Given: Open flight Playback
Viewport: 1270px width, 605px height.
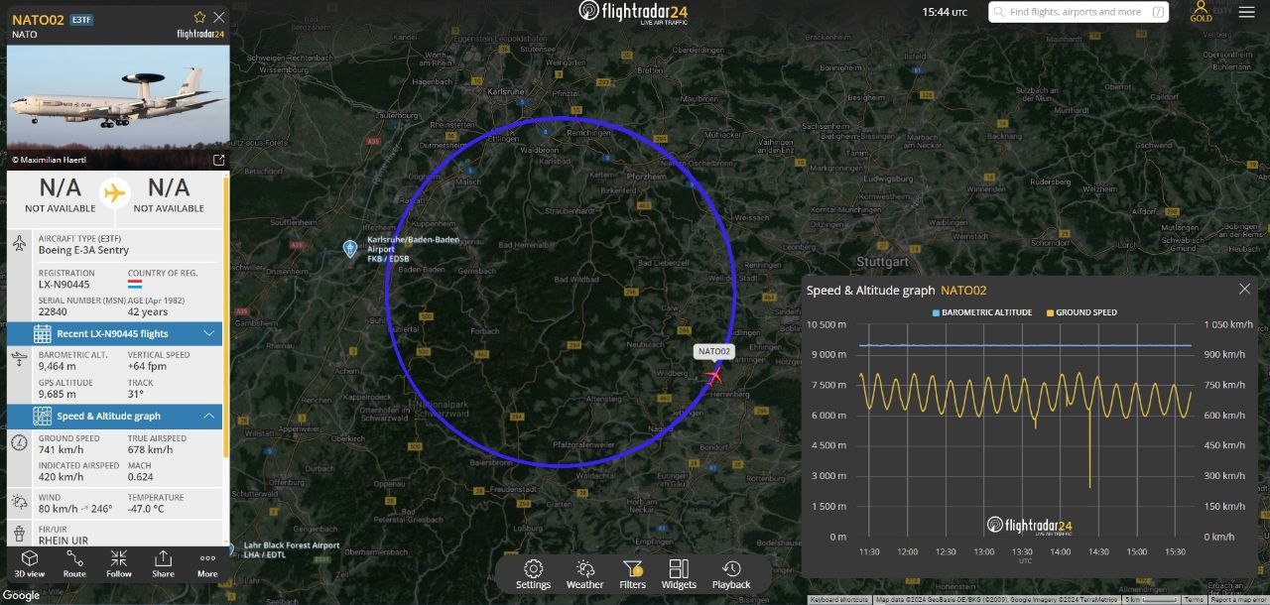Looking at the screenshot, I should point(731,574).
